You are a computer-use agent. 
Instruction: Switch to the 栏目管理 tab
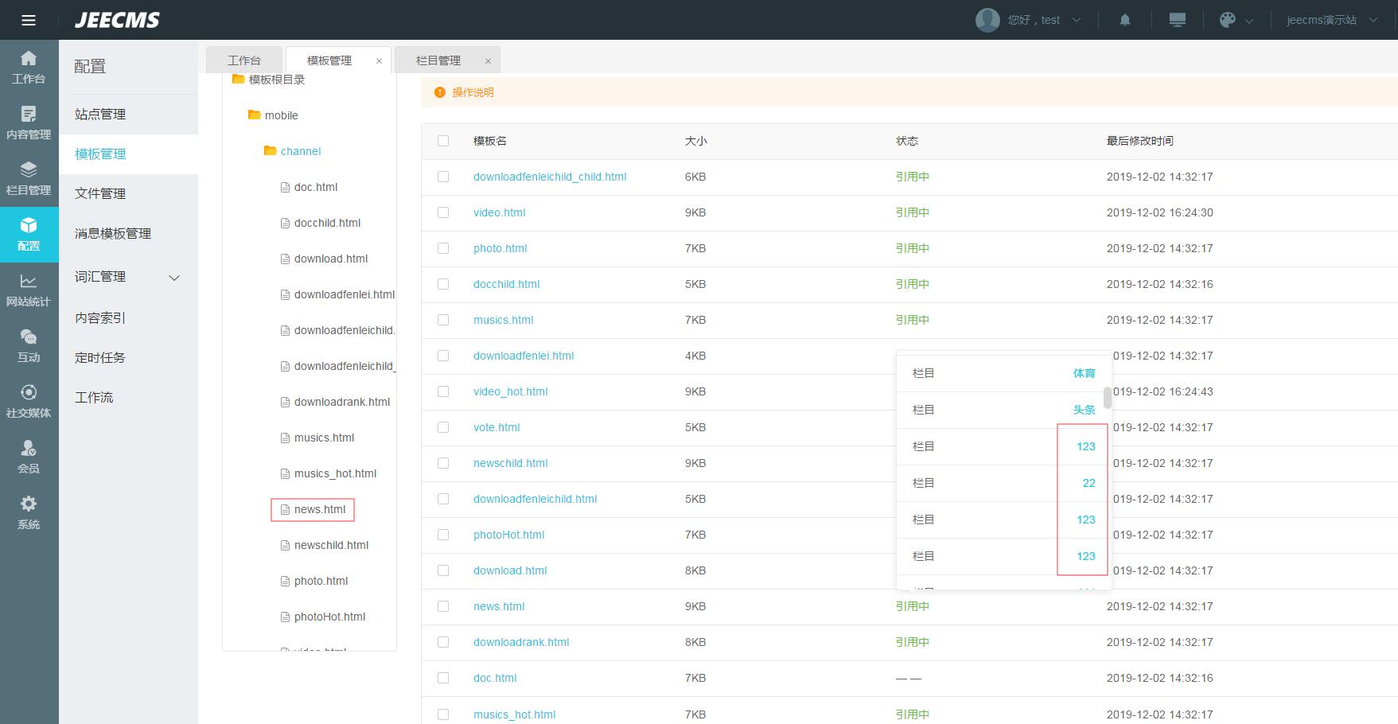point(438,60)
